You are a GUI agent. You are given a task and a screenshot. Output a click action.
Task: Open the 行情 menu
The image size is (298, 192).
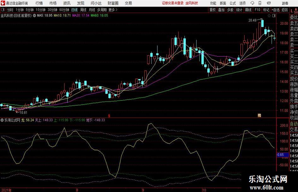pyautogui.click(x=39, y=3)
